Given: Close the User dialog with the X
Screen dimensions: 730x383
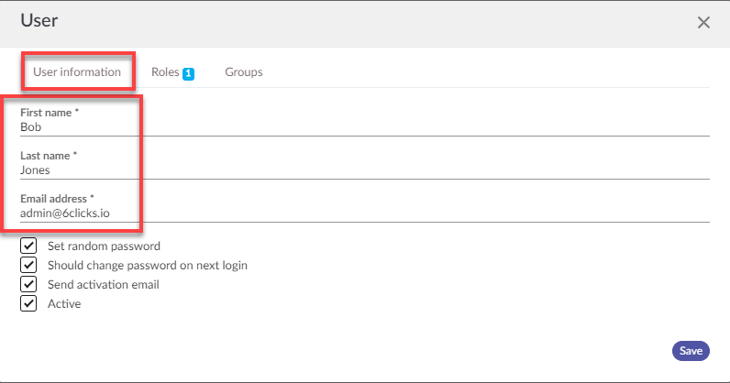Looking at the screenshot, I should point(703,22).
